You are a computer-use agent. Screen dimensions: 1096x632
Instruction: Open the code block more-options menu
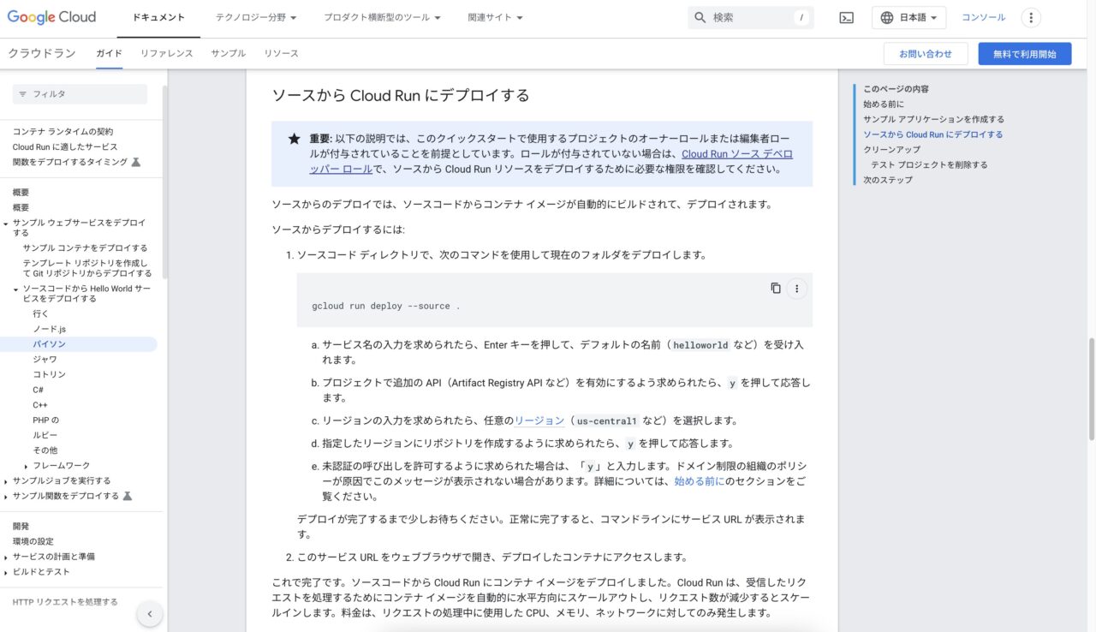pos(796,289)
